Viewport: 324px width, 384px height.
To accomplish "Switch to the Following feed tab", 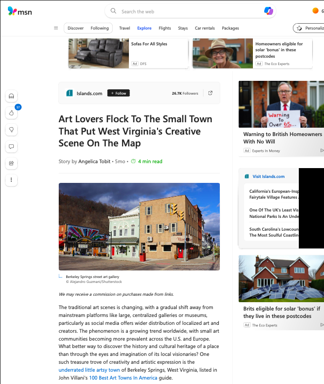I will (100, 28).
